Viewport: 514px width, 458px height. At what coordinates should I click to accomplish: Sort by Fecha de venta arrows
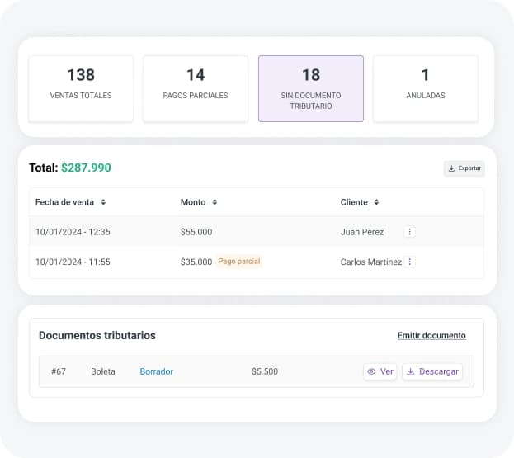103,202
